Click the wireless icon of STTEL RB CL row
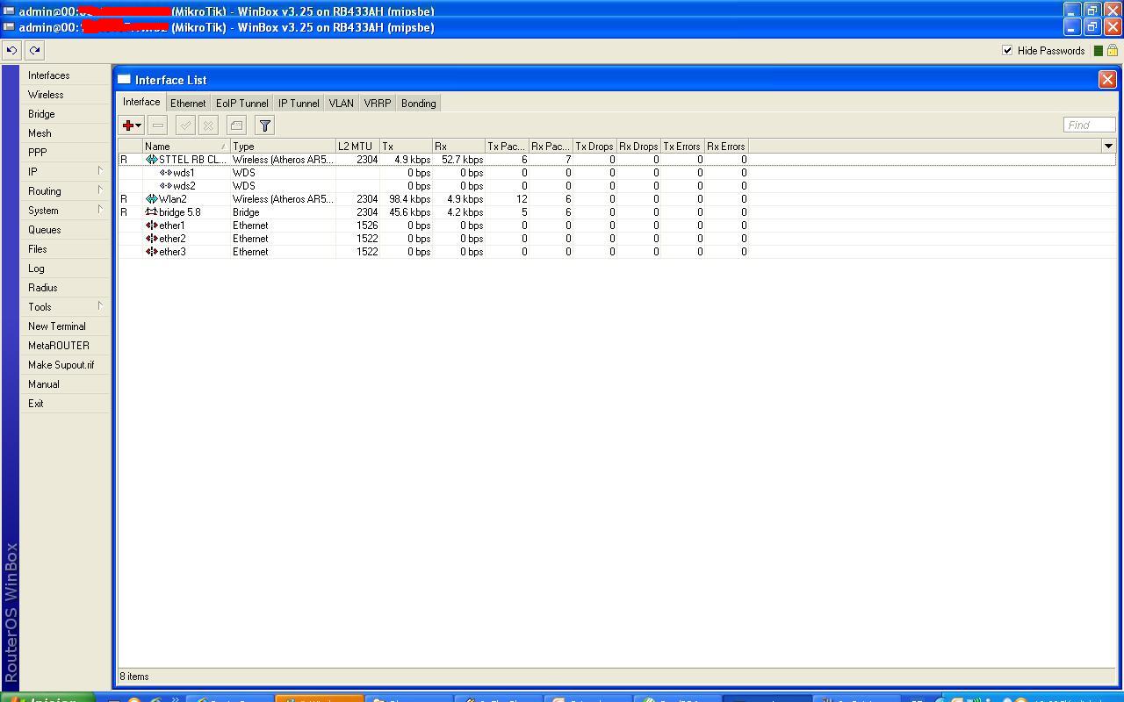Screen dimensions: 1124x702 (x=151, y=160)
